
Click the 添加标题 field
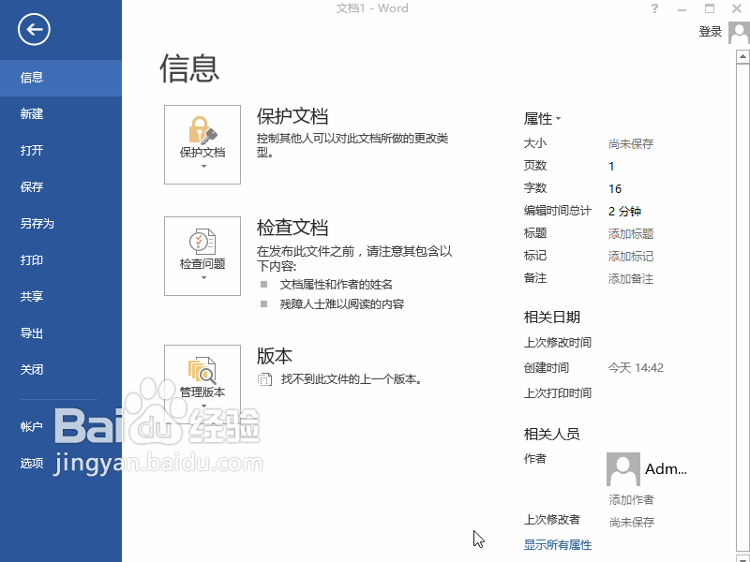(x=631, y=233)
